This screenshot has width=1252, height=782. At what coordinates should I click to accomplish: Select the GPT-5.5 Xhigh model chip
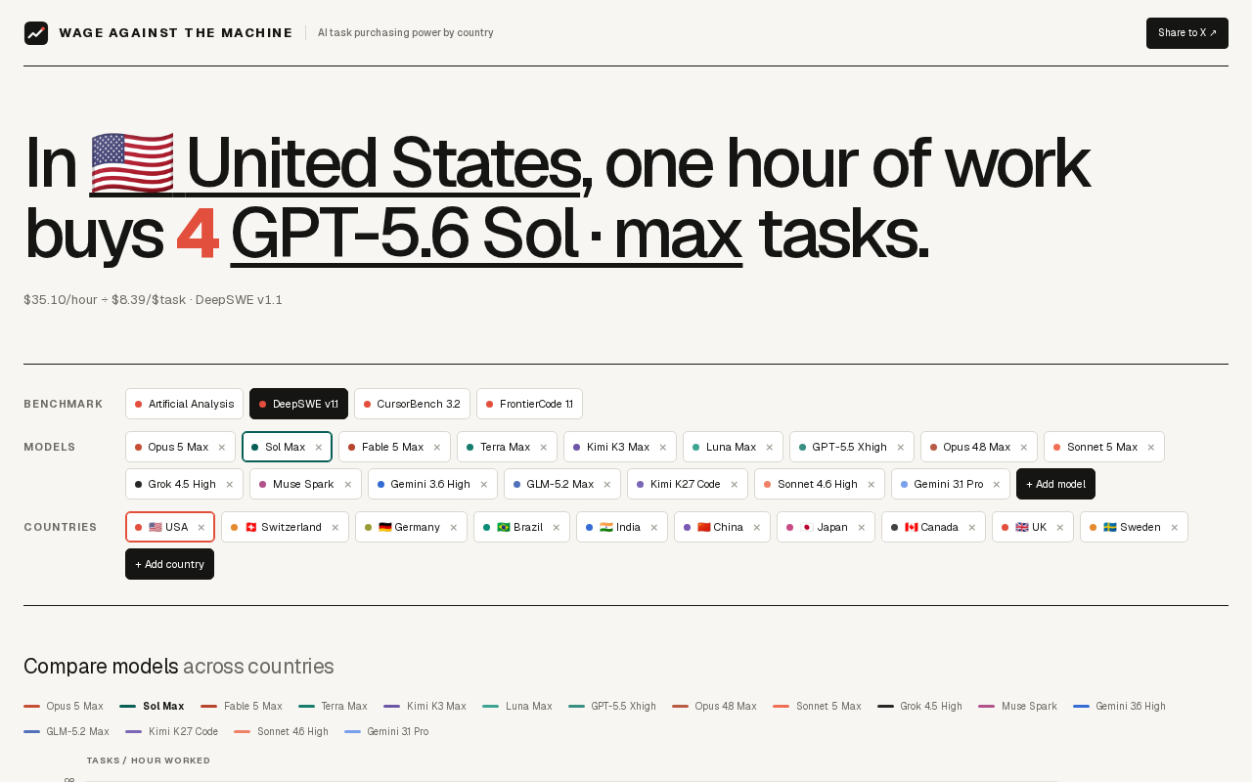click(843, 447)
